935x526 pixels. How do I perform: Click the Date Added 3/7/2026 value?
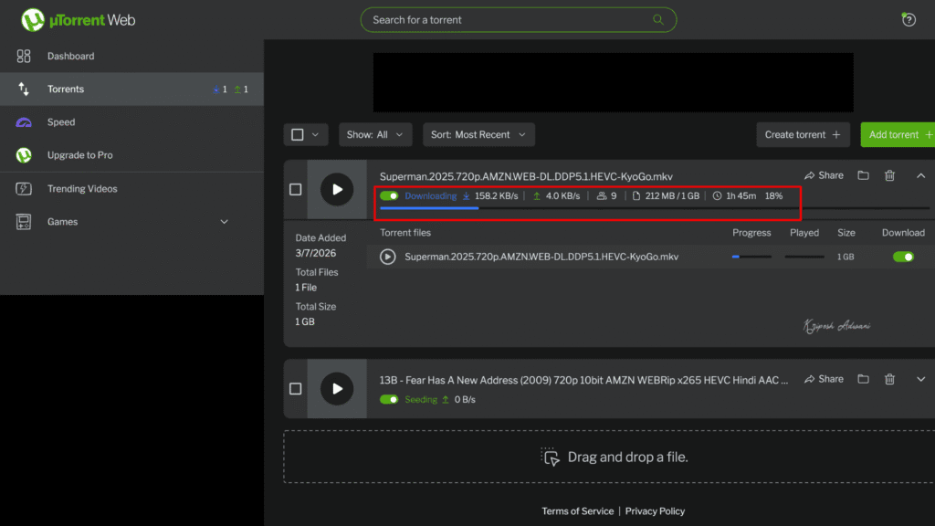pos(315,253)
